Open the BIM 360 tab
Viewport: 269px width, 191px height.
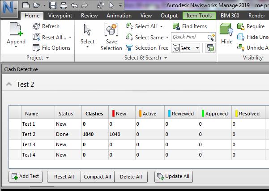(230, 16)
